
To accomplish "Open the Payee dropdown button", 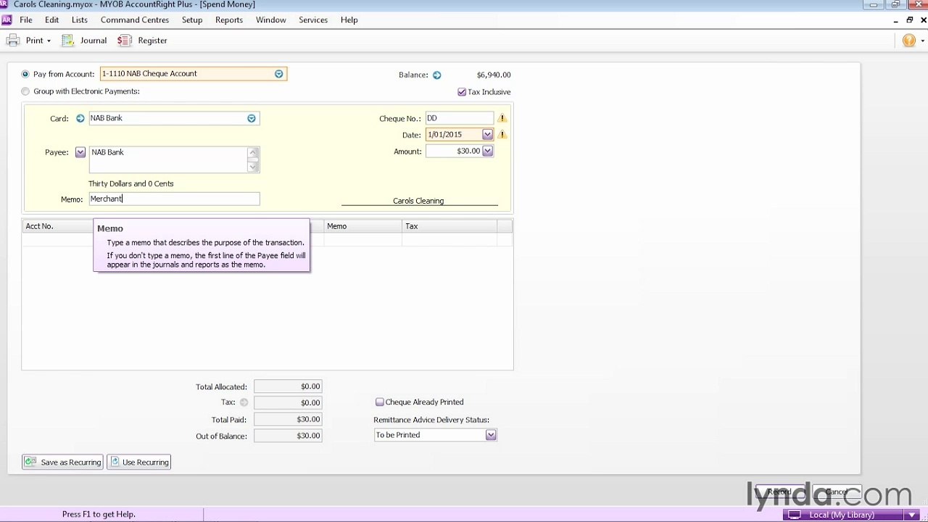I will point(80,152).
